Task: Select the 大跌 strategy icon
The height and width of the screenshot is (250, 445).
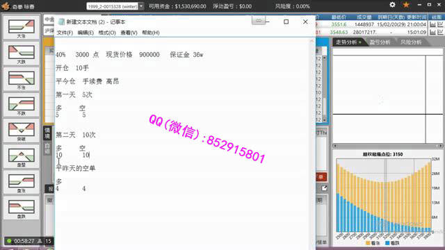Action: 22,54
